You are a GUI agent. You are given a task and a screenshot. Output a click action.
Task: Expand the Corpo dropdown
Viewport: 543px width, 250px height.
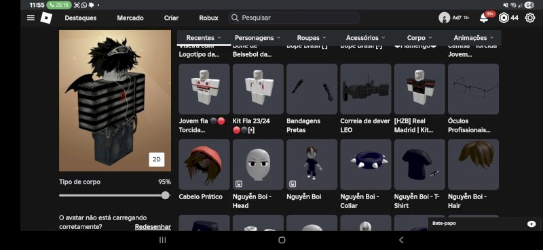[419, 38]
